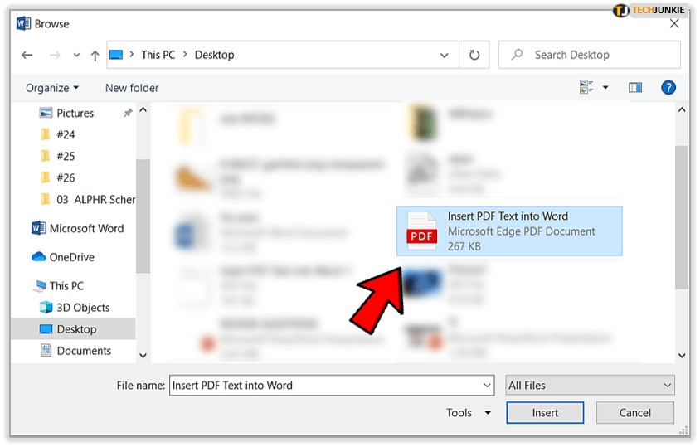
Task: Expand the Organize menu
Action: click(52, 88)
